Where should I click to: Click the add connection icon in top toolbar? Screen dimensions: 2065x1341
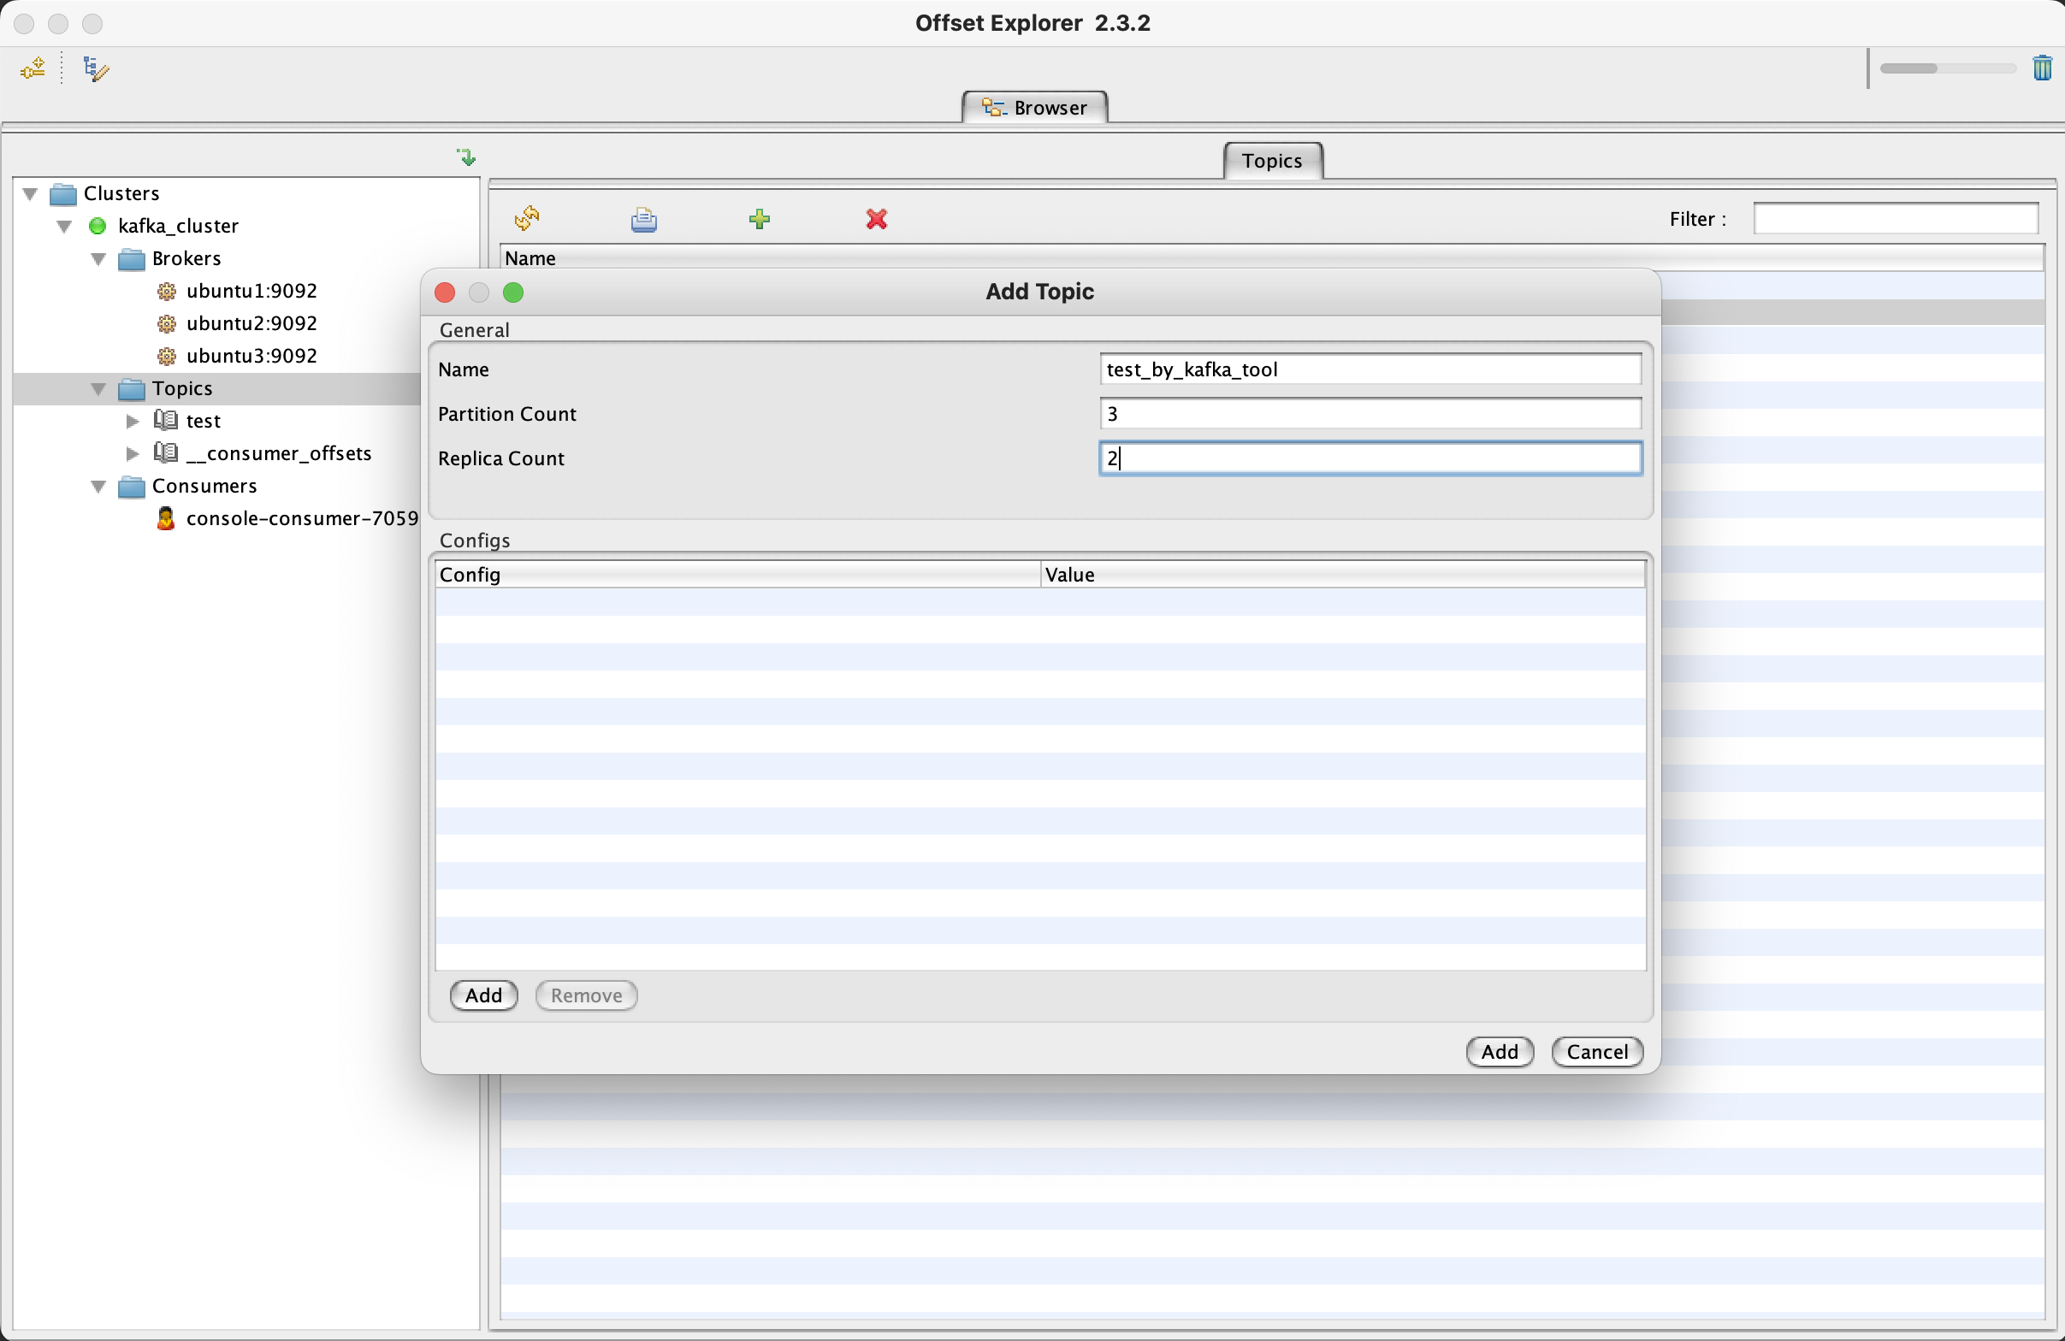33,68
